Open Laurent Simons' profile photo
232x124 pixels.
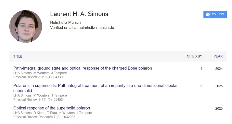[x=26, y=26]
